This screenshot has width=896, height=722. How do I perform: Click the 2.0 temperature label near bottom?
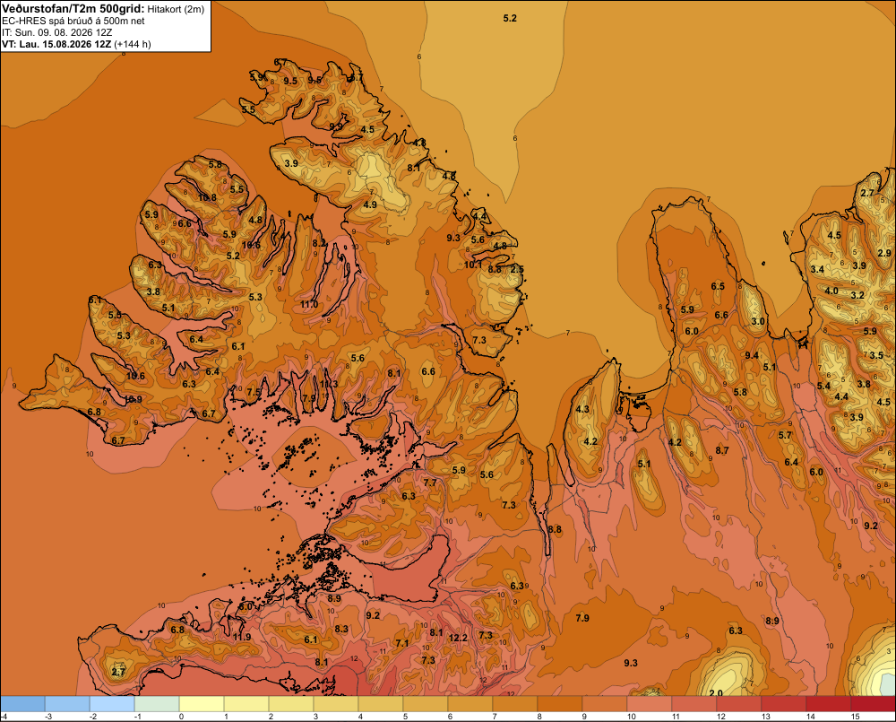point(716,692)
